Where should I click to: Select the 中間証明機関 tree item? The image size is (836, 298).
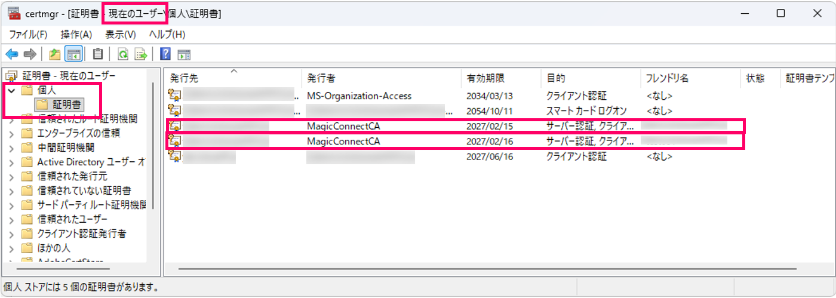click(65, 148)
